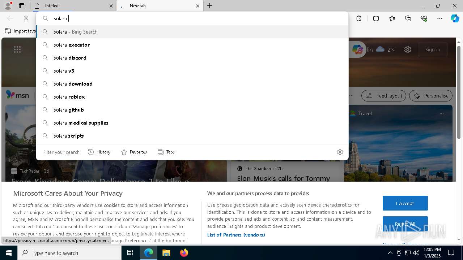Click the taskbar search box
This screenshot has width=463, height=260.
coord(69,253)
